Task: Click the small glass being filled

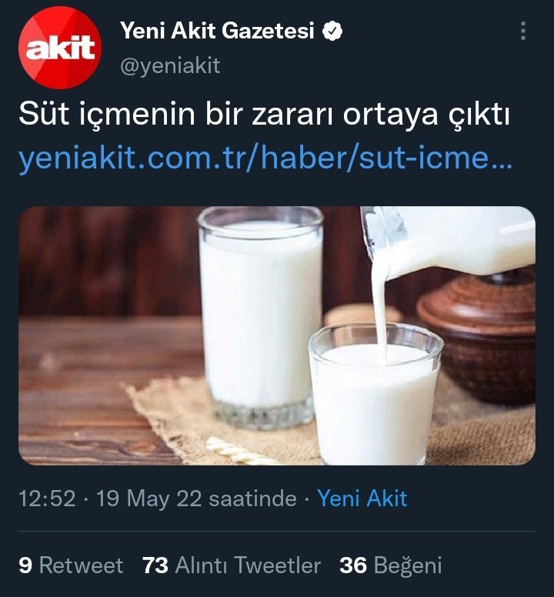Action: point(375,393)
